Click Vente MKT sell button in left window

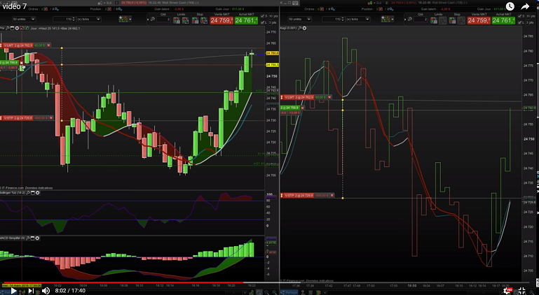point(221,20)
